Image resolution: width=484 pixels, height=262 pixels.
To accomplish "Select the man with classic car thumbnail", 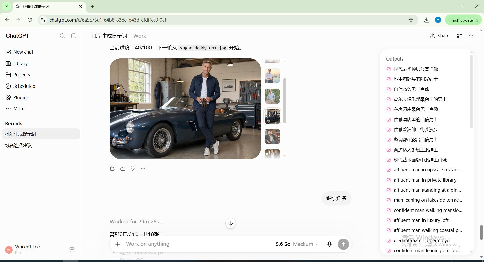I will click(272, 116).
